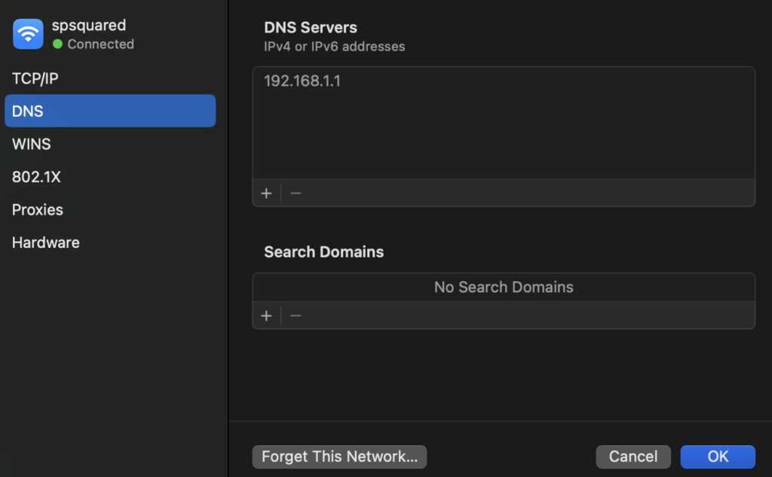Click the Search Domains heading
Screen dimensions: 772x477
point(323,252)
